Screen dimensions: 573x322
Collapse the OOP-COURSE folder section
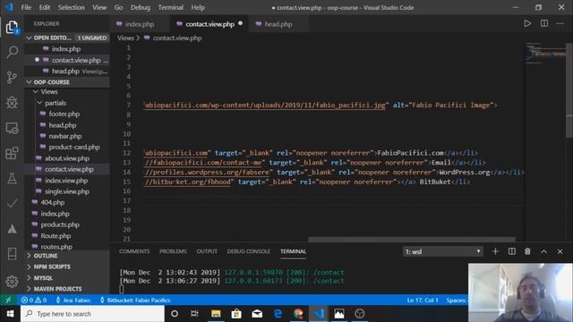tap(67, 81)
